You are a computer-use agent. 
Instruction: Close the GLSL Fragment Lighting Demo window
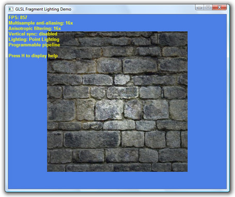pos(220,7)
